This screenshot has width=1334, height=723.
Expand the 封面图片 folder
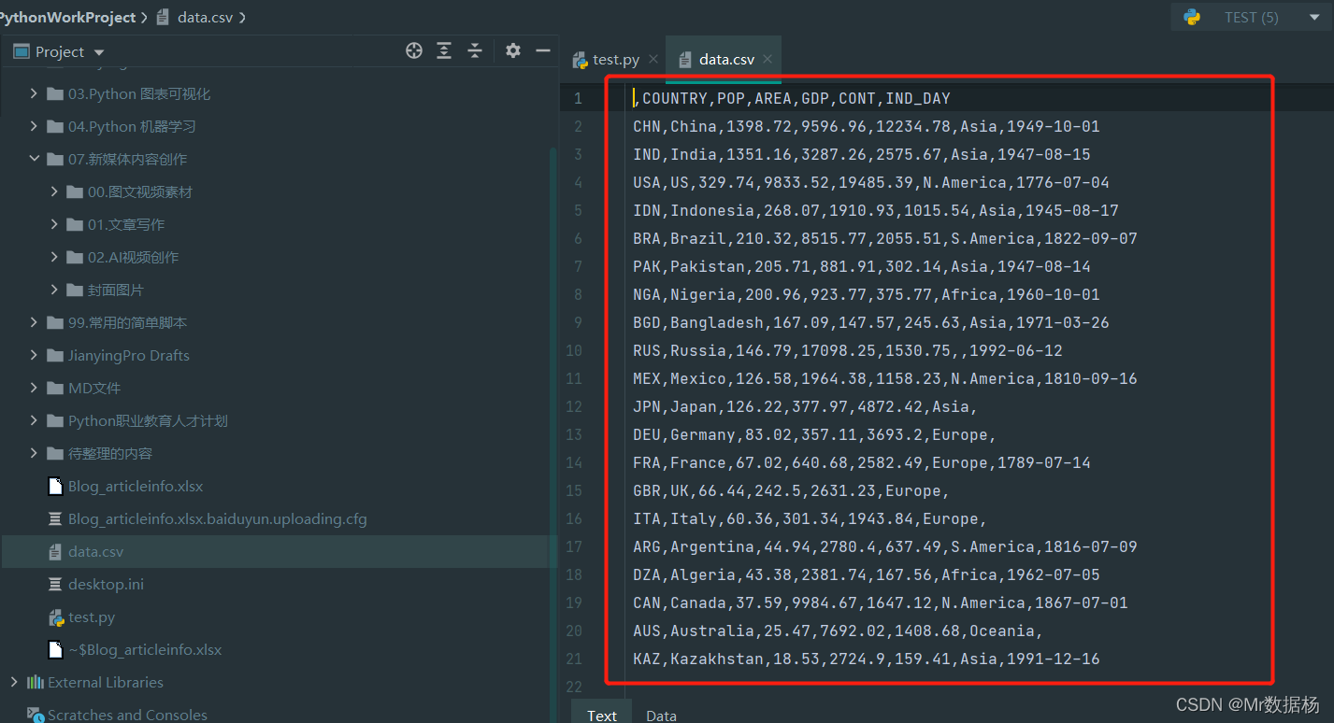pyautogui.click(x=55, y=290)
